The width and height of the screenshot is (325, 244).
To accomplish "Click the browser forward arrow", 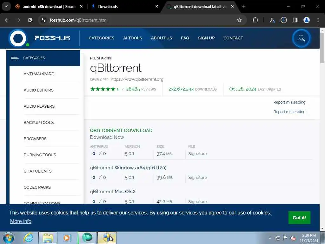I will [x=18, y=20].
